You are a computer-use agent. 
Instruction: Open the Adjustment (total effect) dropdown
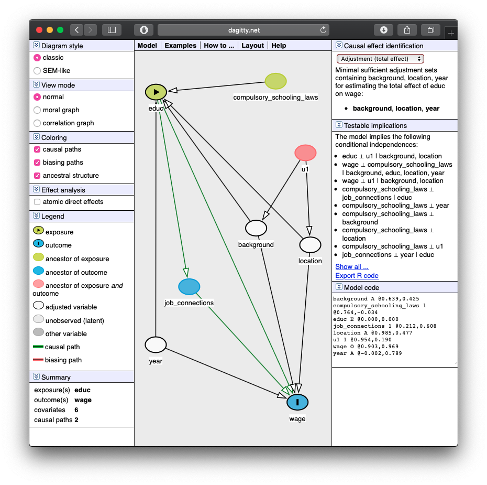pos(380,59)
